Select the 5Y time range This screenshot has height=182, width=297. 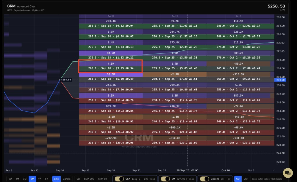point(46,179)
